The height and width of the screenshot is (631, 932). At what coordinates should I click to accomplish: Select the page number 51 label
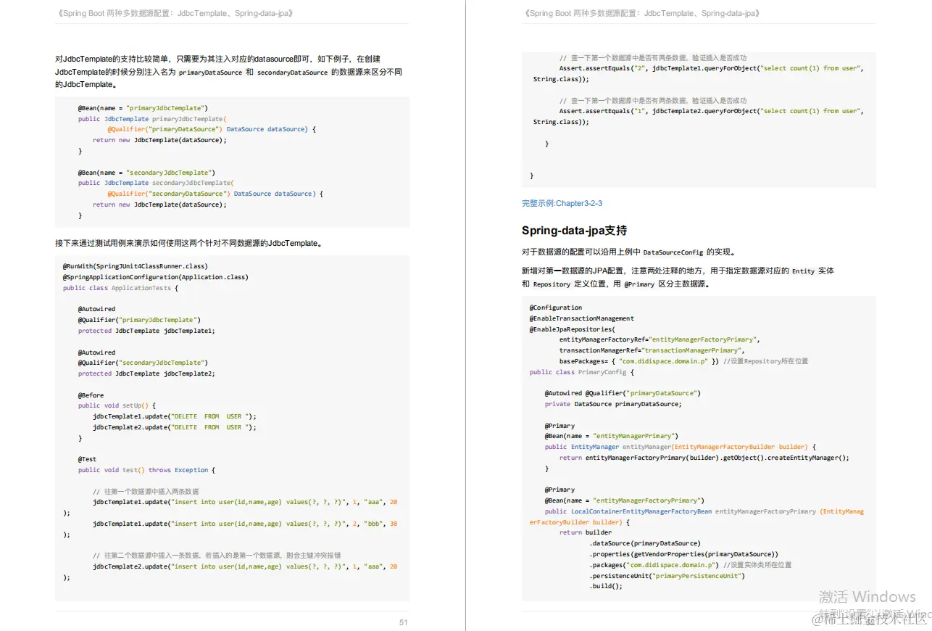pos(404,622)
